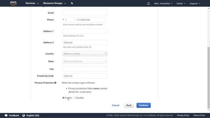The image size is (210, 118).
Task: Expand the Resource Groups menu
Action: [x=54, y=3]
